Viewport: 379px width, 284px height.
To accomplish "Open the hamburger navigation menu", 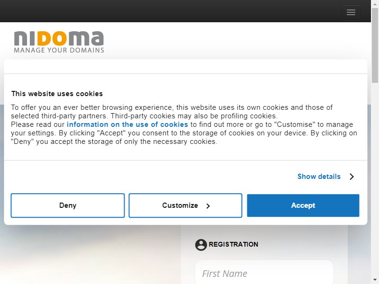I will [x=351, y=12].
